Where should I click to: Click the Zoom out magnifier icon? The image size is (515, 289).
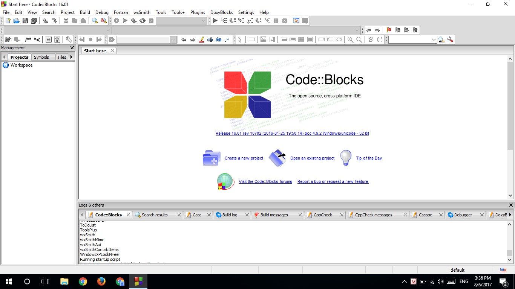pos(359,40)
